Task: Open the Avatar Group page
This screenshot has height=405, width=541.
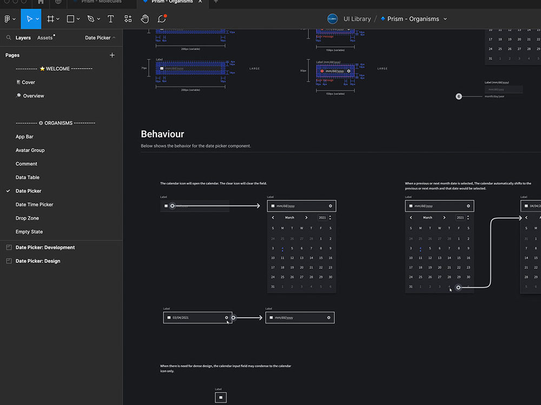Action: 30,150
